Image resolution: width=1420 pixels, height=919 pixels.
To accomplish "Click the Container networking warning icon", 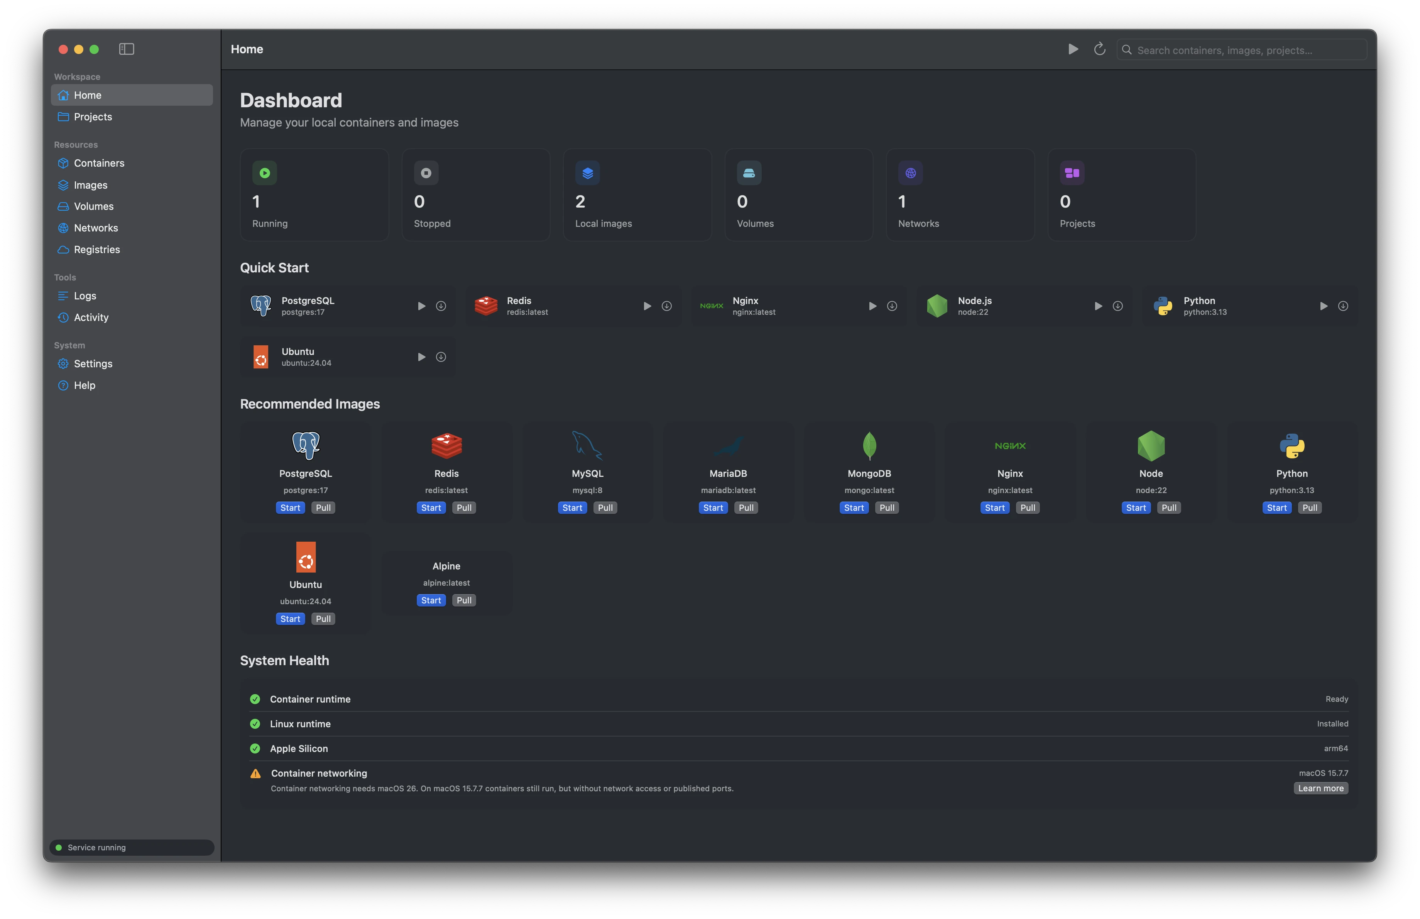I will [x=255, y=774].
